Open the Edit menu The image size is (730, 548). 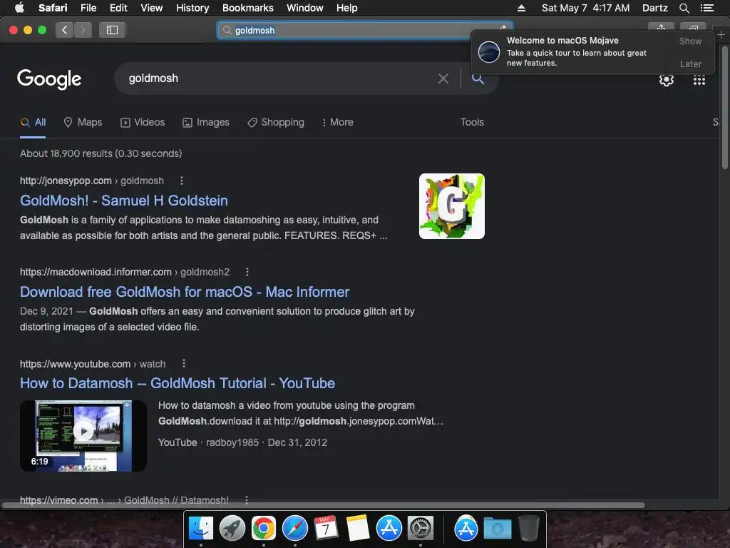click(x=118, y=8)
